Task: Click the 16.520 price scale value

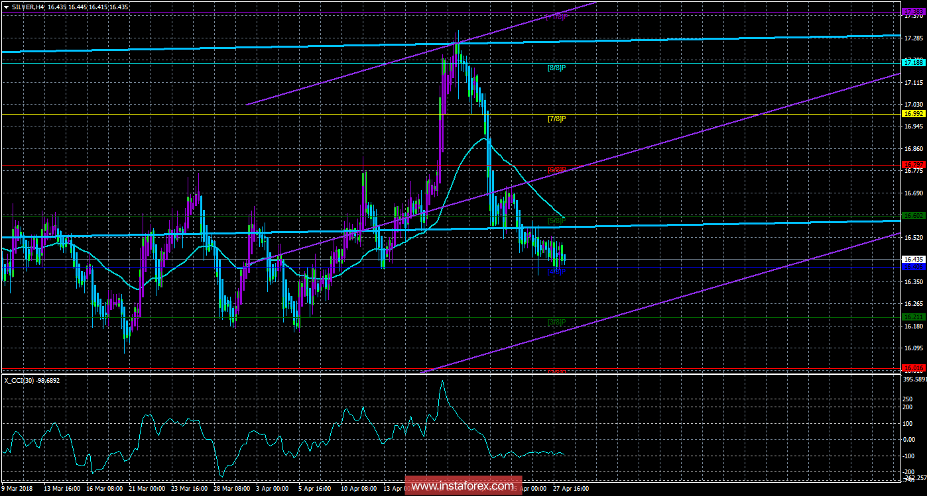Action: click(913, 237)
